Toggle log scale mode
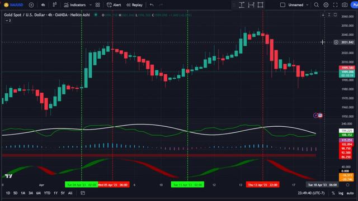Image resolution: width=358 pixels, height=201 pixels. click(x=341, y=193)
